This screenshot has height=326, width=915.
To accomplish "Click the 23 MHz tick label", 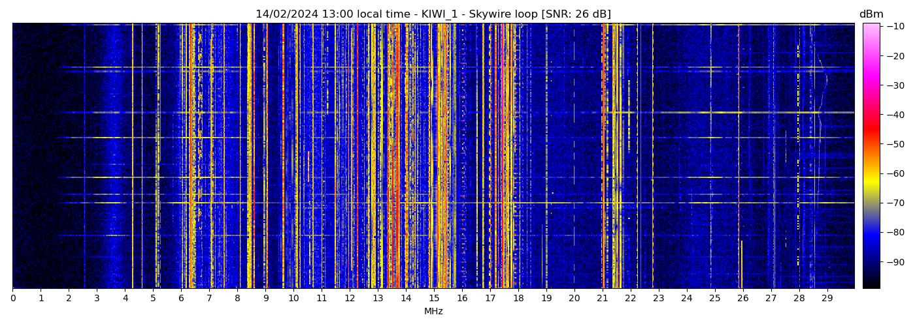I will (658, 298).
